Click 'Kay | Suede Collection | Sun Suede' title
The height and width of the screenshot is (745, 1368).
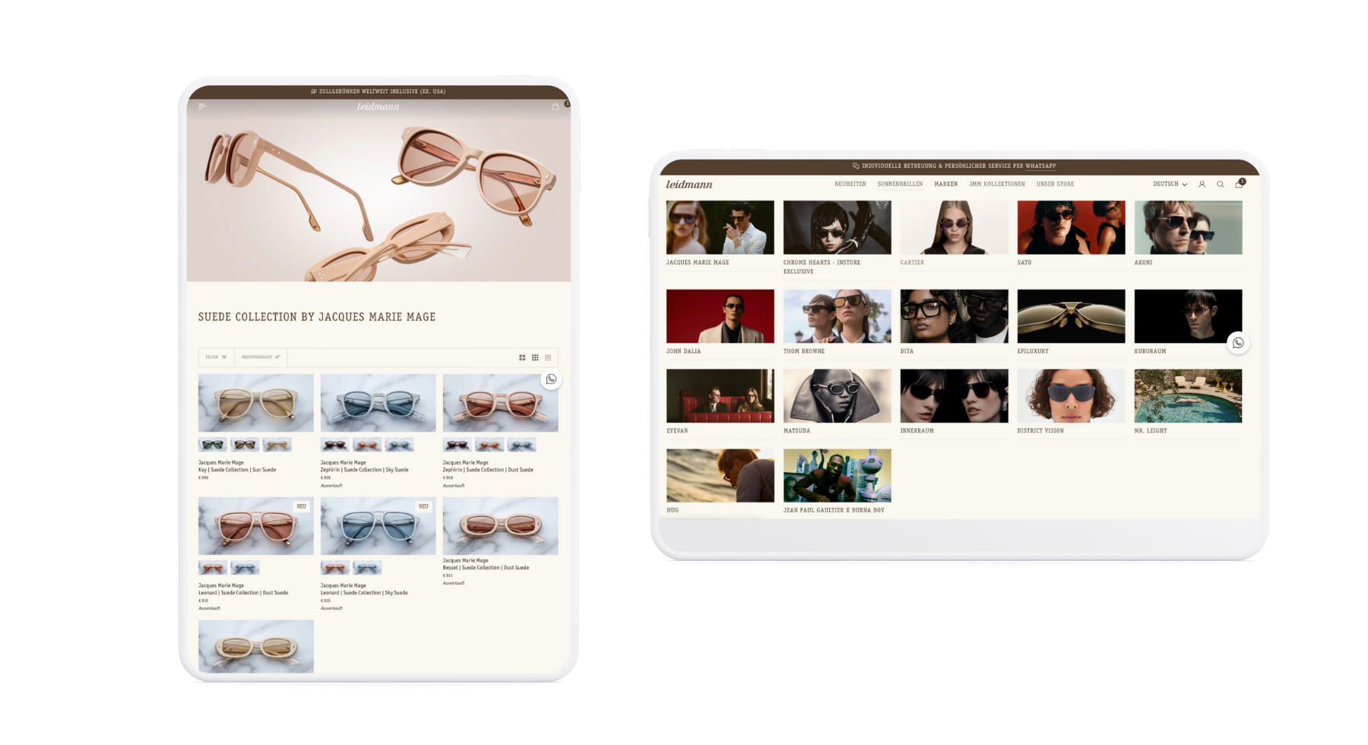tap(237, 470)
